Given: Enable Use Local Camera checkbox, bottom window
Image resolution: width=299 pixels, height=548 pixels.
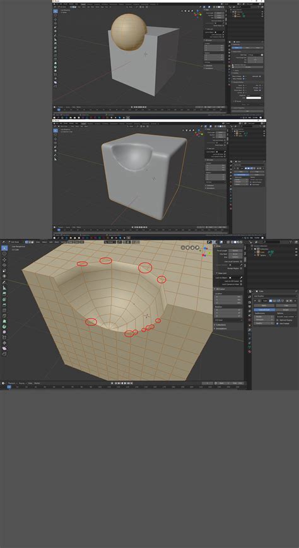Looking at the screenshot, I should tap(241, 261).
